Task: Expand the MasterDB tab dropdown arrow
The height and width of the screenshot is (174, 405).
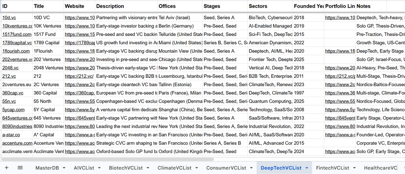Action: (x=64, y=168)
